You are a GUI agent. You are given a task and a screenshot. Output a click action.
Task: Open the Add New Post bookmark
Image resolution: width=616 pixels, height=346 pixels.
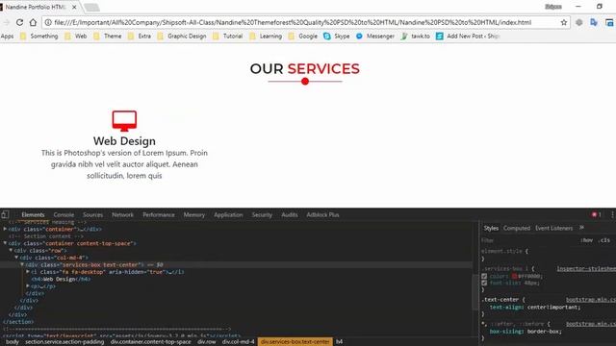click(468, 37)
